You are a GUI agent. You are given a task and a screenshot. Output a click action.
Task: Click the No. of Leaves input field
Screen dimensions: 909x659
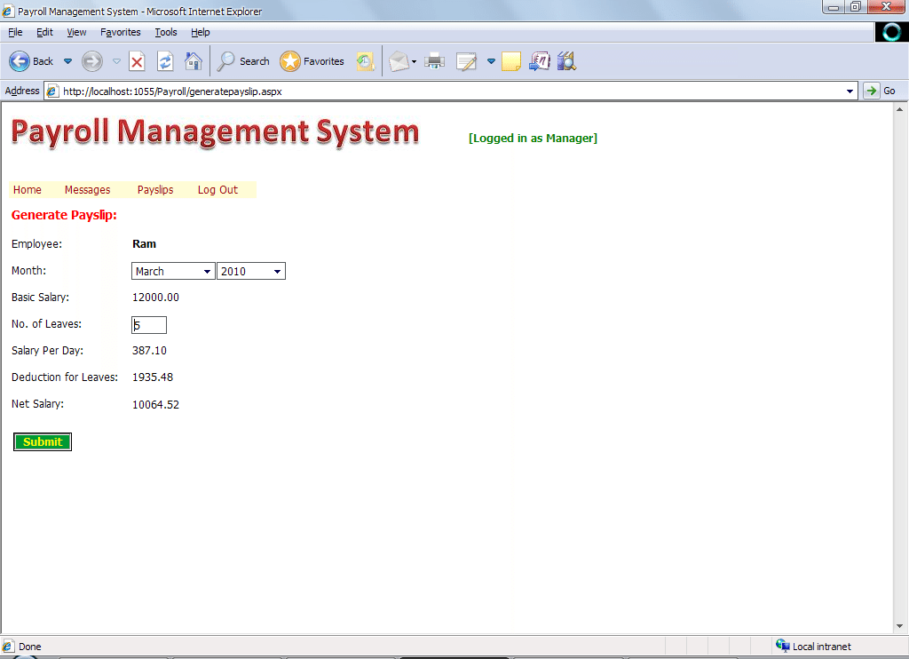pyautogui.click(x=149, y=325)
